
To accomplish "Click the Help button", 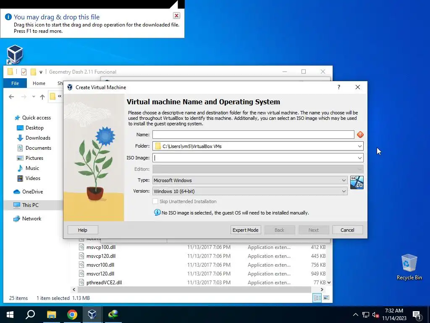I will point(83,230).
